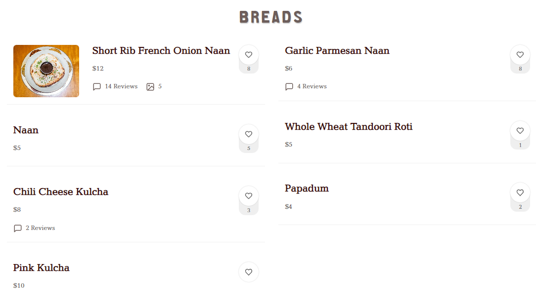536x304 pixels.
Task: Favorite the Pink Kulcha
Action: tap(249, 272)
